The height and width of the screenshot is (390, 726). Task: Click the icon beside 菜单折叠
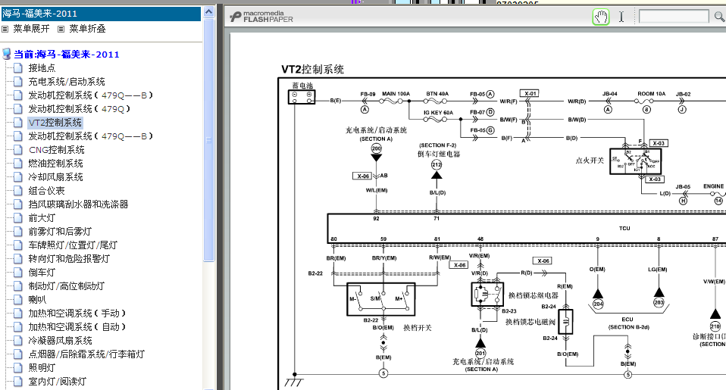click(x=61, y=29)
